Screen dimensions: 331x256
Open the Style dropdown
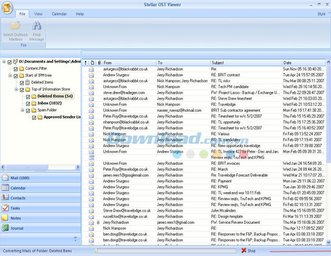point(323,14)
